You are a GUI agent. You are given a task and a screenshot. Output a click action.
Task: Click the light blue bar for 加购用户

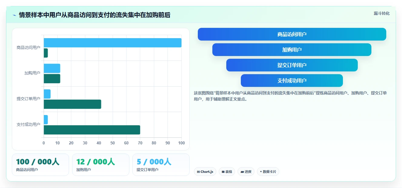(x=52, y=68)
